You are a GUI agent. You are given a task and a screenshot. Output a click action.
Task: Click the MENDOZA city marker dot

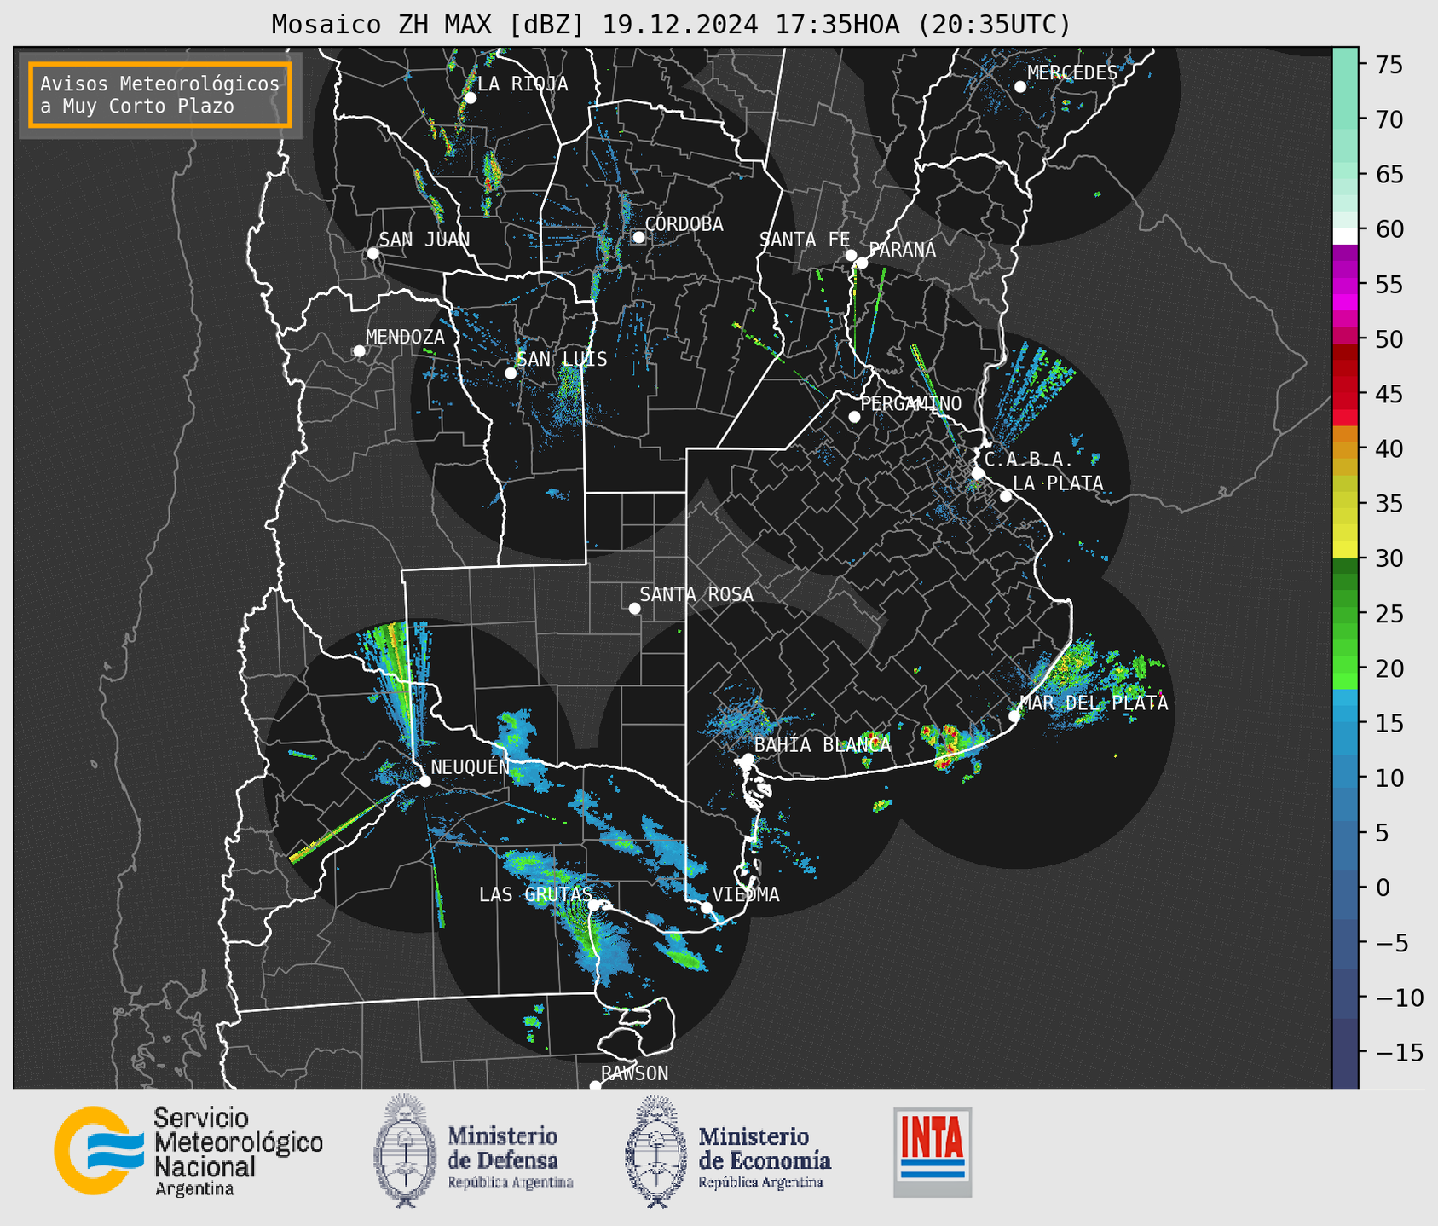(359, 351)
